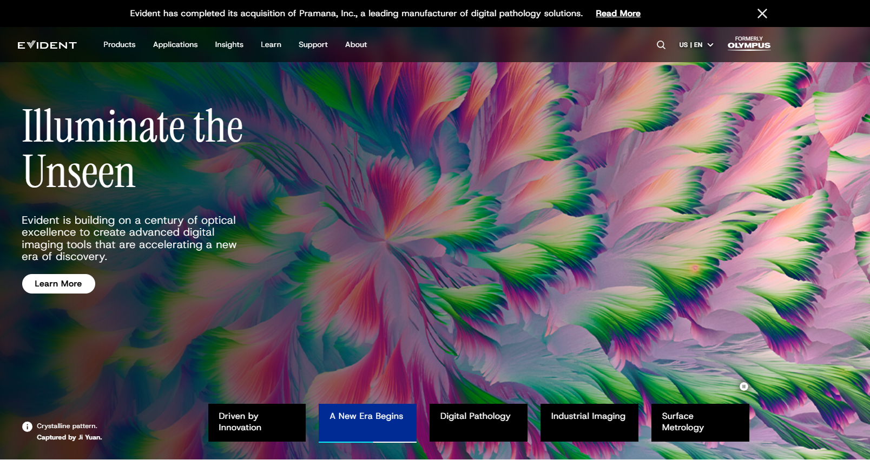Expand the US | EN language selector
The height and width of the screenshot is (460, 870).
pyautogui.click(x=696, y=45)
